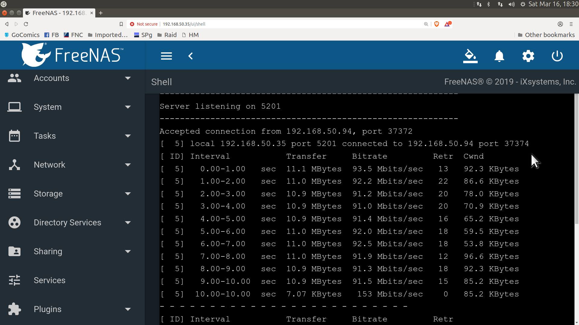This screenshot has height=325, width=579.
Task: Expand the Tasks menu arrow
Action: coord(128,136)
